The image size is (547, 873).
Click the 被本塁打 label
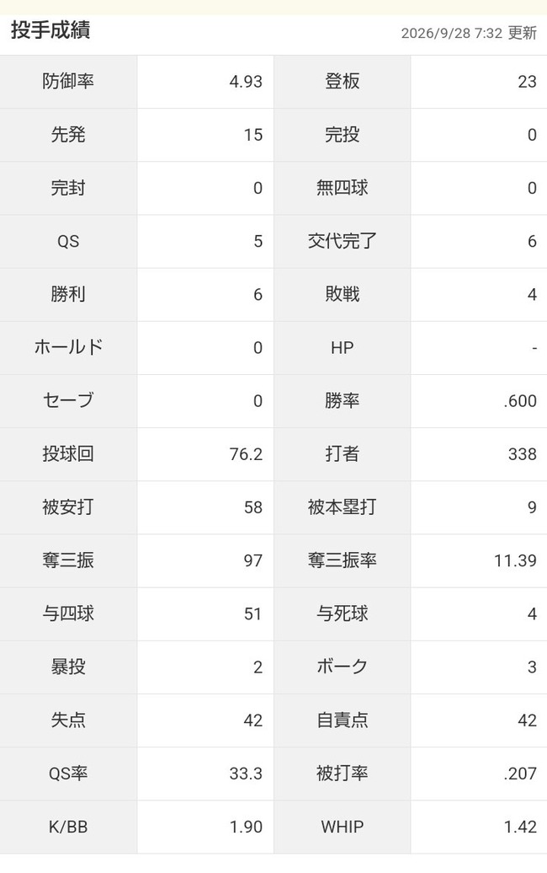343,507
